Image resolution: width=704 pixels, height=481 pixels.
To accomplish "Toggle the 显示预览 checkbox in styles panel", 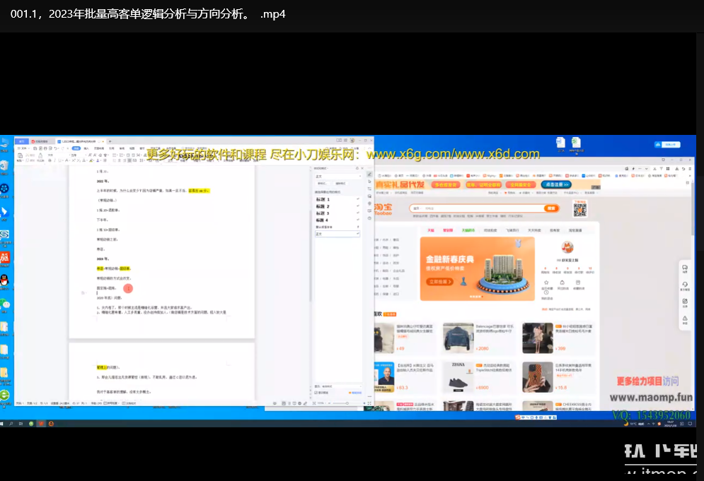I will pos(316,392).
